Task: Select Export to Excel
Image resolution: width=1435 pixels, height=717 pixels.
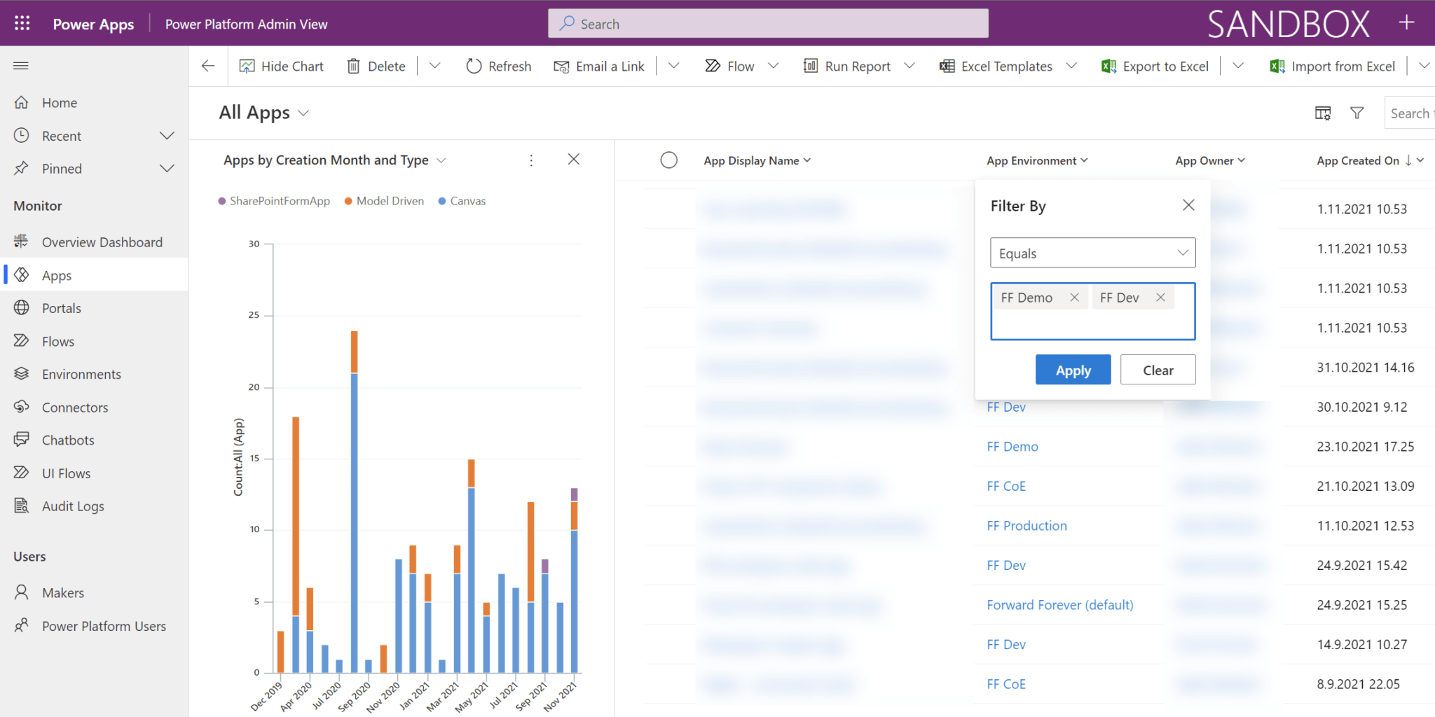Action: click(1110, 65)
